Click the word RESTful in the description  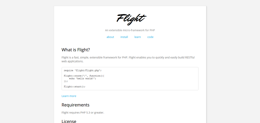190,58
